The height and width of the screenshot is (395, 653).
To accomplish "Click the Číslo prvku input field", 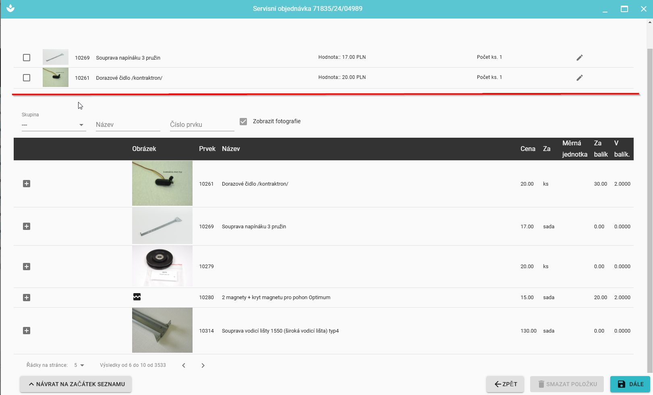I will [x=202, y=125].
